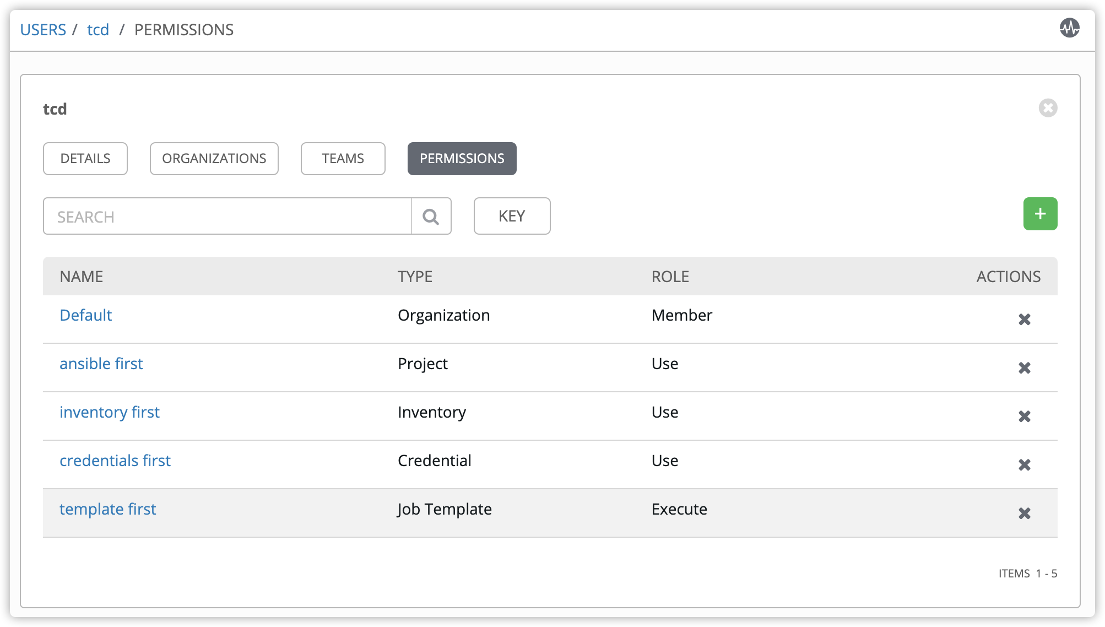Open the Organizations tab

click(x=214, y=159)
